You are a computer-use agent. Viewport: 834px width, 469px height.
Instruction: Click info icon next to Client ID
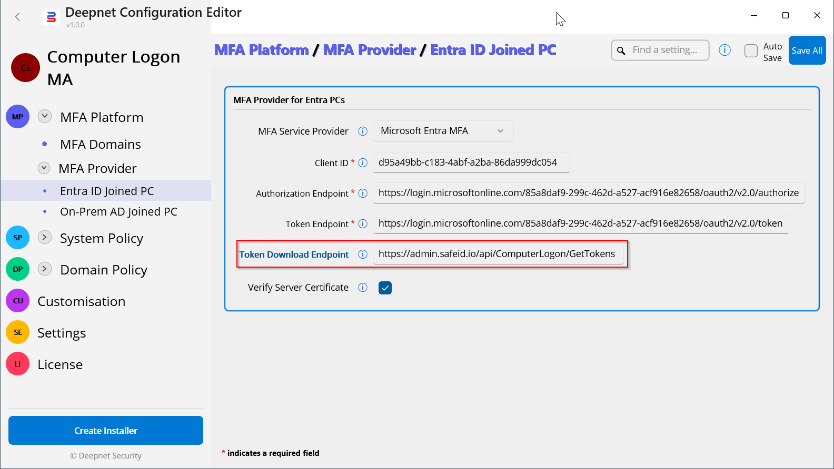click(x=363, y=163)
